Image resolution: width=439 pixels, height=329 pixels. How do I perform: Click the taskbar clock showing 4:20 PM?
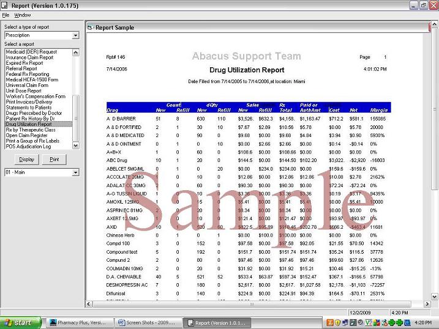423,323
